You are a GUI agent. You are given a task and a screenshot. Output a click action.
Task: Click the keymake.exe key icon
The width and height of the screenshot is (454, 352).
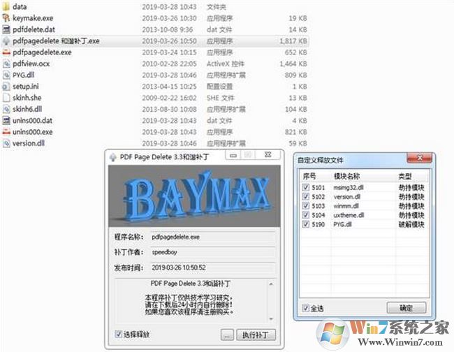tap(6, 18)
